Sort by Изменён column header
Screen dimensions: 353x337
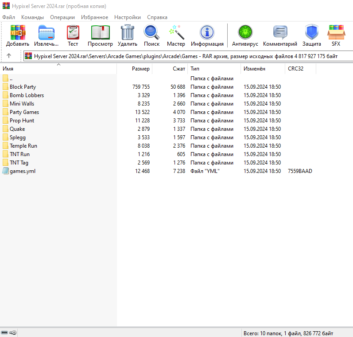point(263,69)
